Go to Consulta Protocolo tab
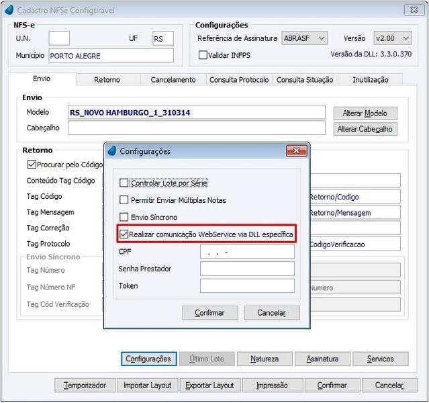The image size is (429, 403). [x=239, y=80]
